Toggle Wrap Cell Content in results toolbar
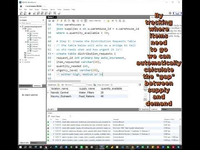Image resolution: width=200 pixels, height=150 pixels. tap(112, 85)
